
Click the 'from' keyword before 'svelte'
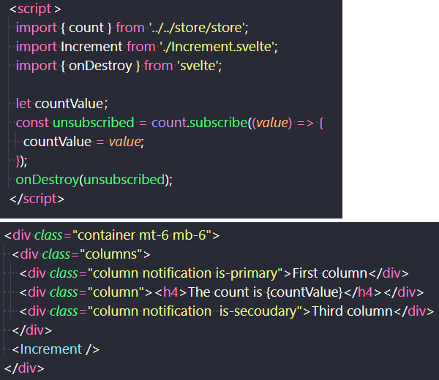point(158,66)
